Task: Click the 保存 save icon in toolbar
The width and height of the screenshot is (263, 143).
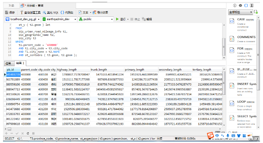Action: (6, 12)
